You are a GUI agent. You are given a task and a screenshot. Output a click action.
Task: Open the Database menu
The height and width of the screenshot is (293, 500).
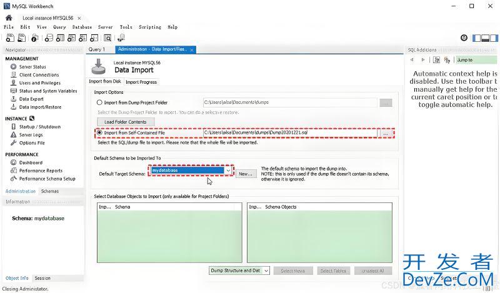(82, 27)
